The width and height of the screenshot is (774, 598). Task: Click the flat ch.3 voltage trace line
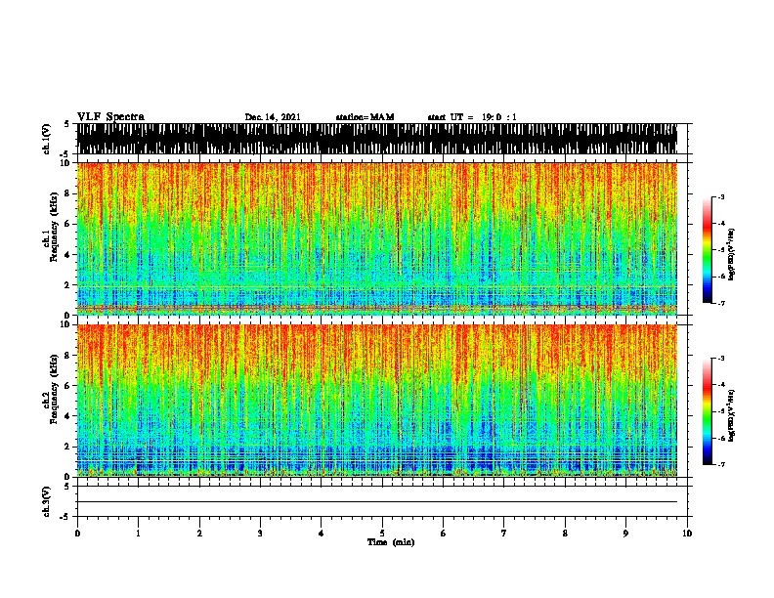click(x=377, y=502)
